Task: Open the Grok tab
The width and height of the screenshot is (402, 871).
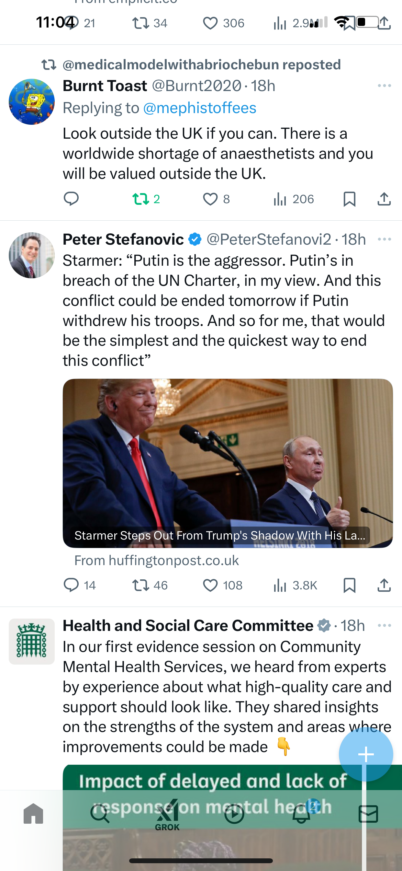Action: click(x=167, y=815)
